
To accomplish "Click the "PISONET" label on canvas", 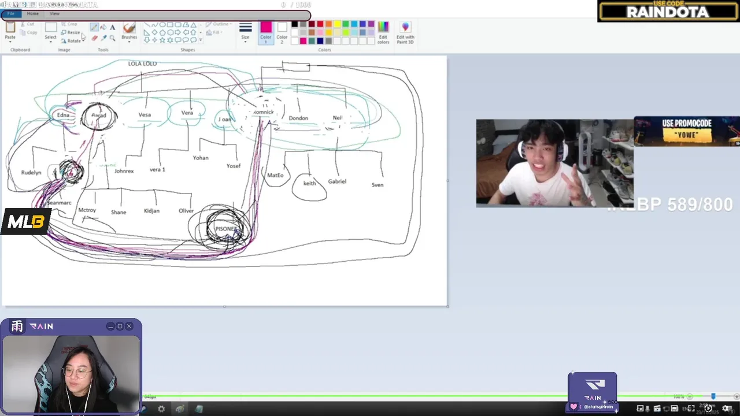I will coord(225,229).
